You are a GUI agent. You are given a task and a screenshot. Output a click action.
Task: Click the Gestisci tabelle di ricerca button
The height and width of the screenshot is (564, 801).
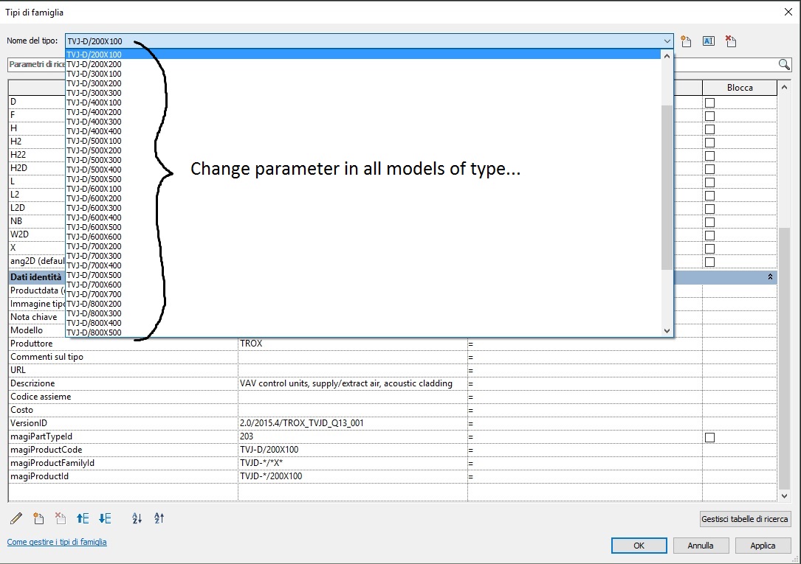[x=744, y=519]
